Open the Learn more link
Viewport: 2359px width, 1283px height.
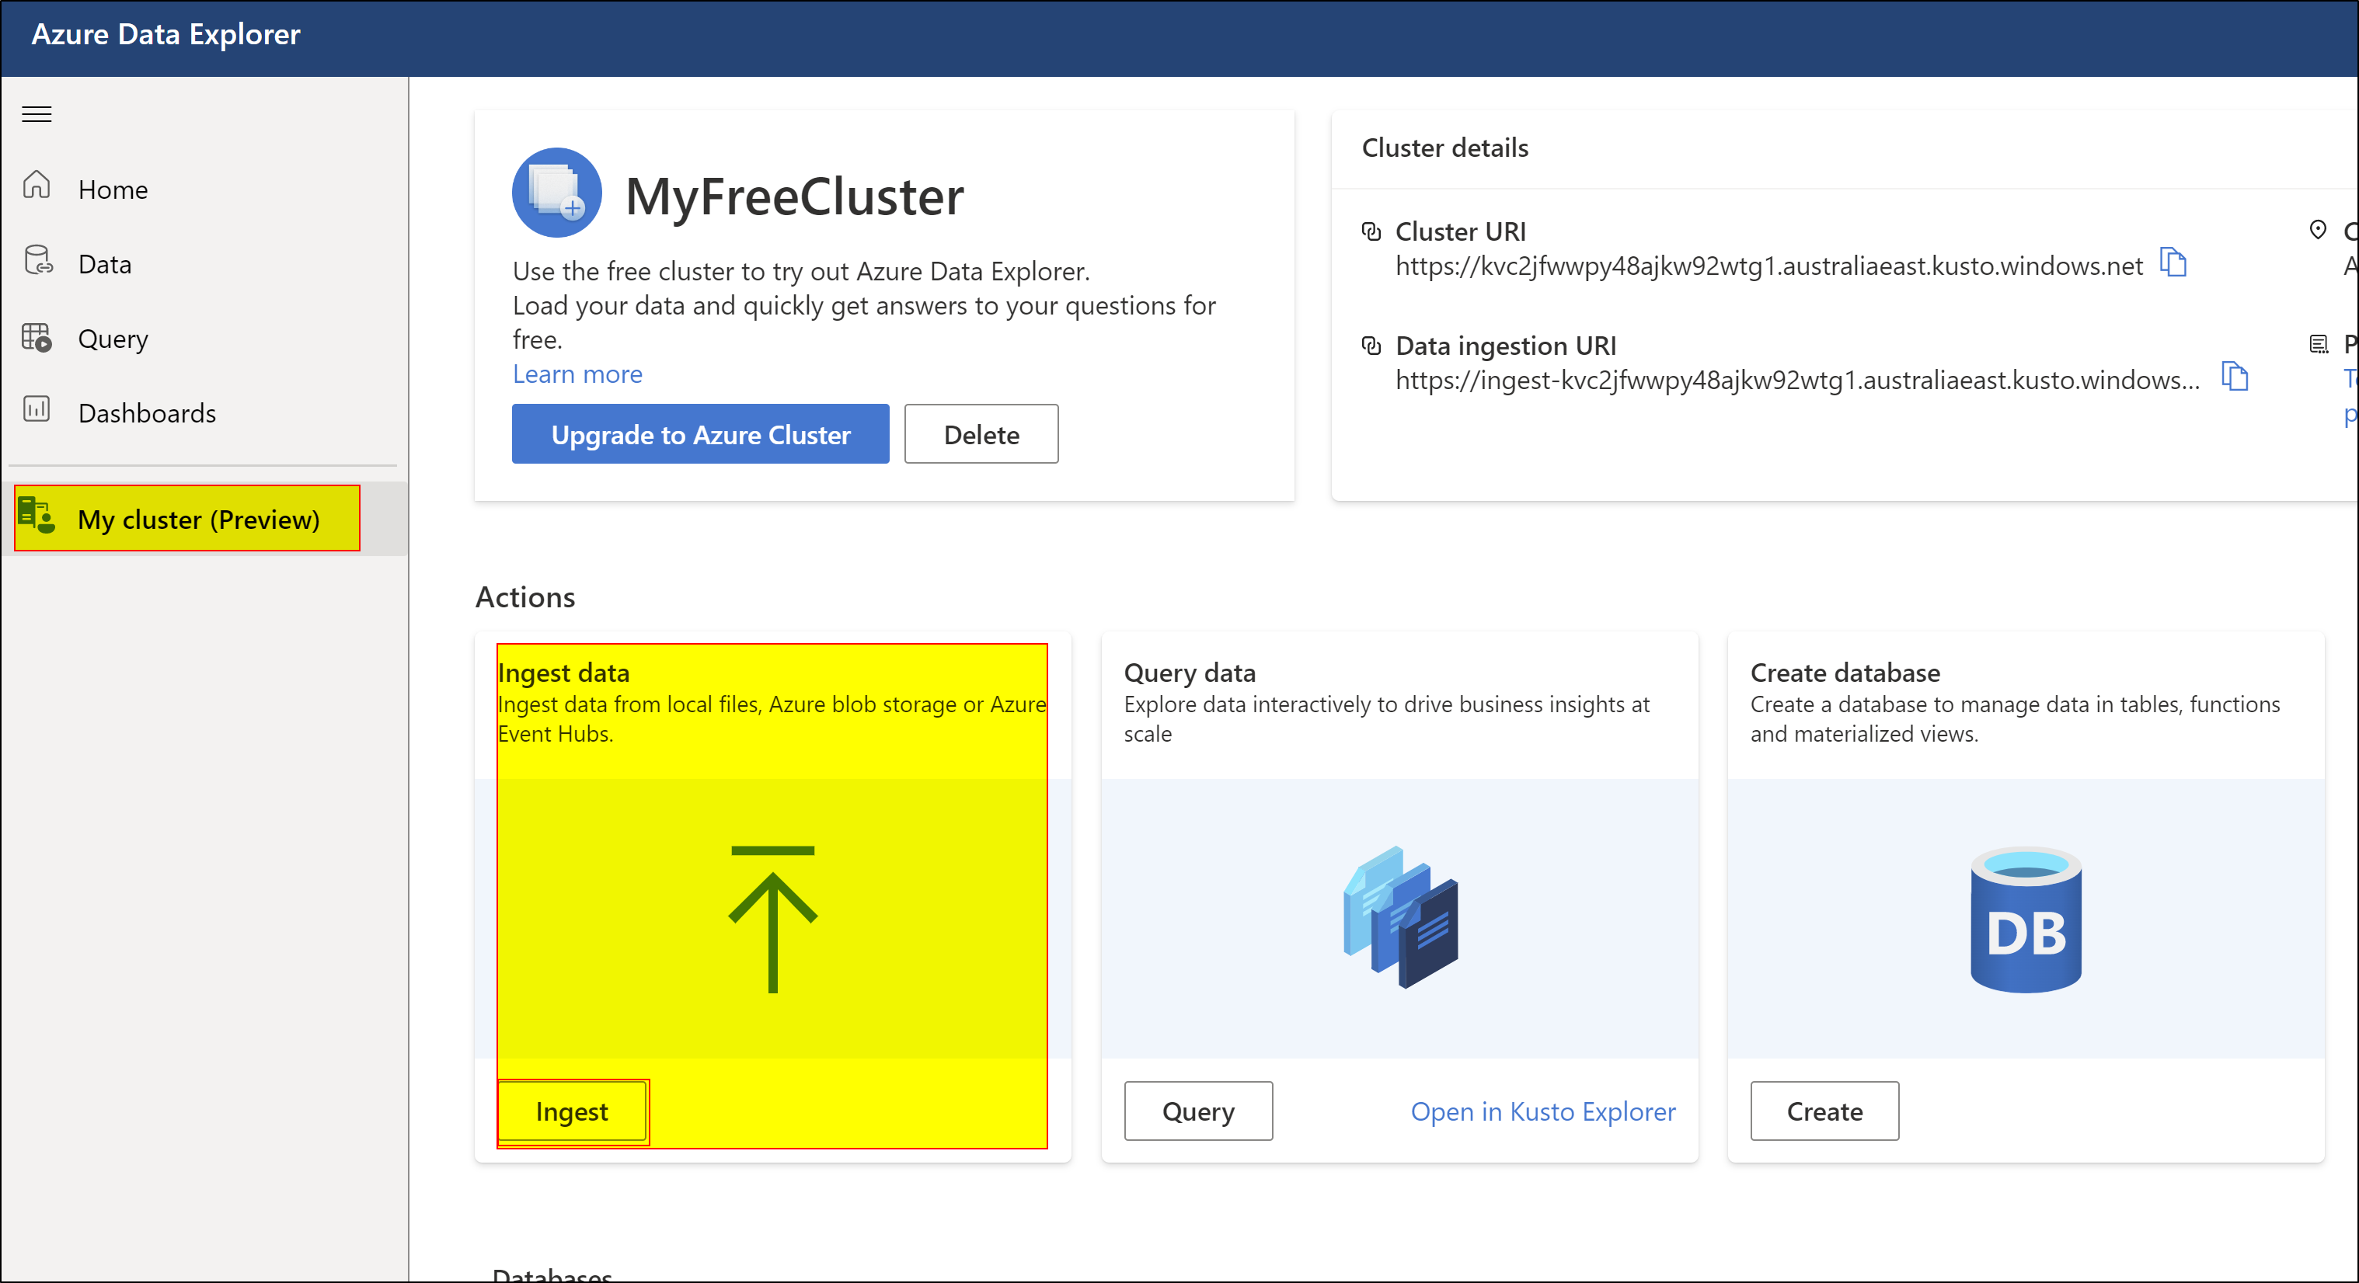coord(578,374)
